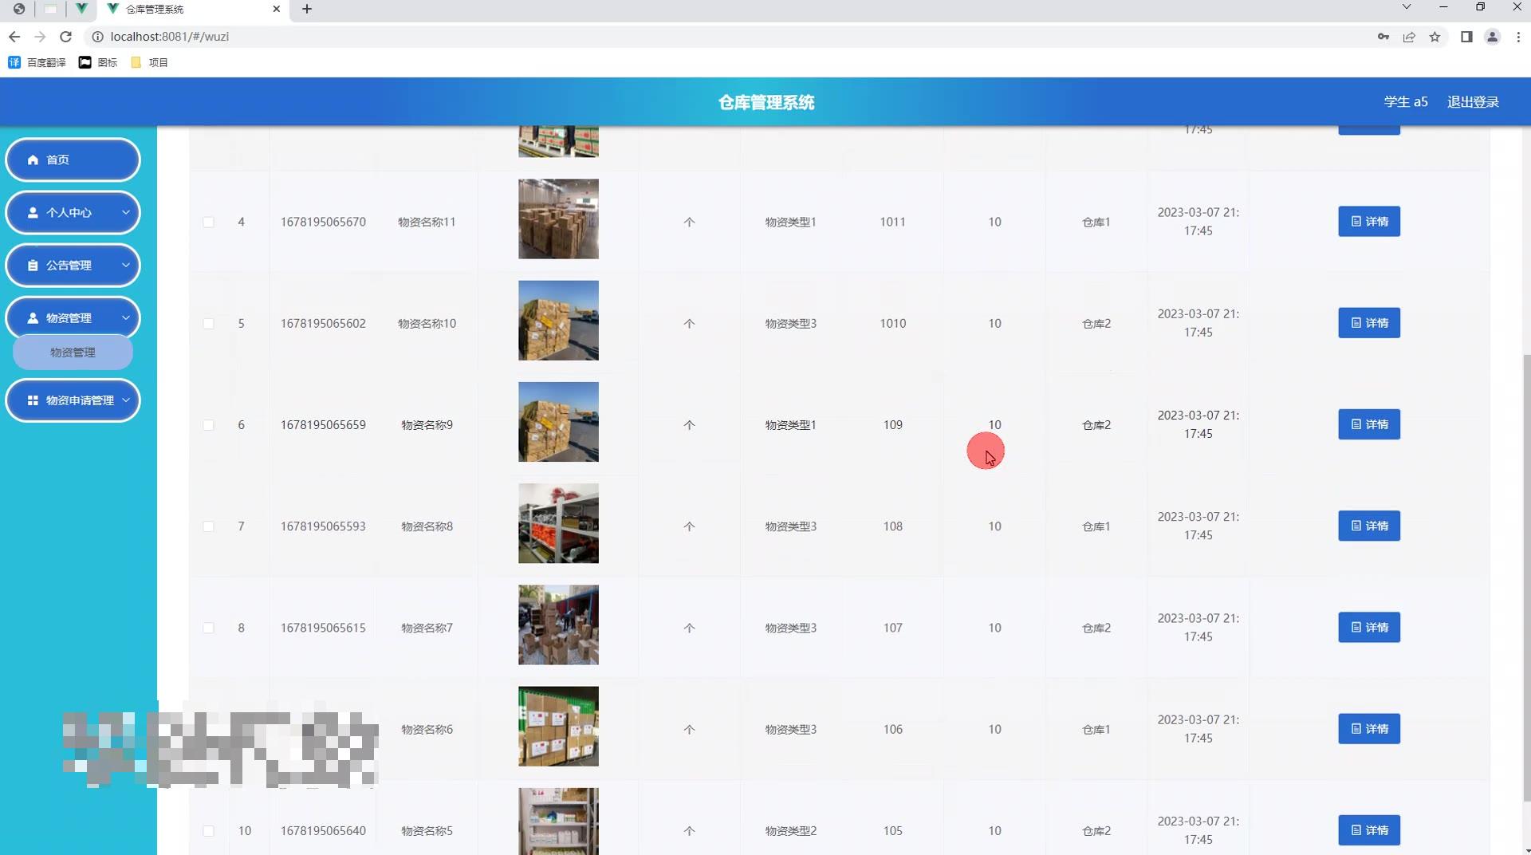Select the checkbox for 物资名称5 row
This screenshot has width=1531, height=855.
click(x=209, y=830)
